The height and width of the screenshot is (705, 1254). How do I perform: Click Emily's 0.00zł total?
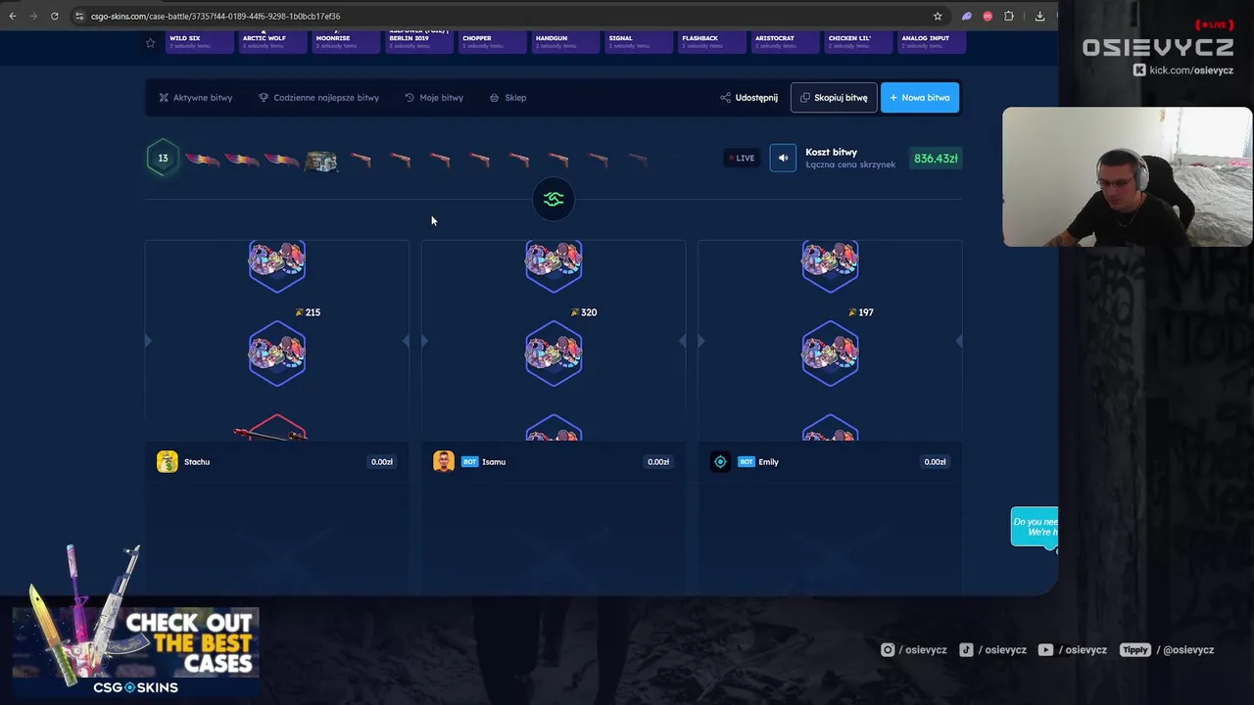click(x=935, y=462)
